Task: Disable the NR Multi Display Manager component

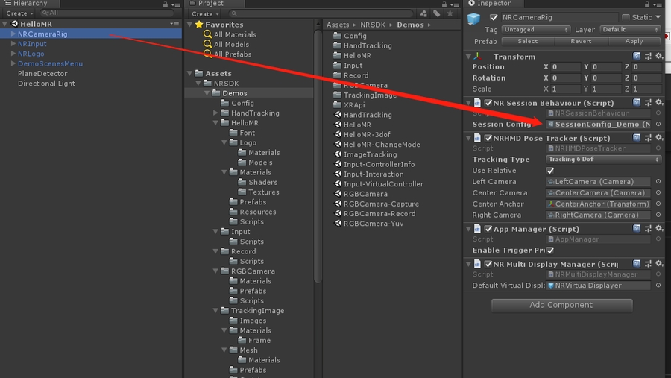Action: click(x=488, y=264)
